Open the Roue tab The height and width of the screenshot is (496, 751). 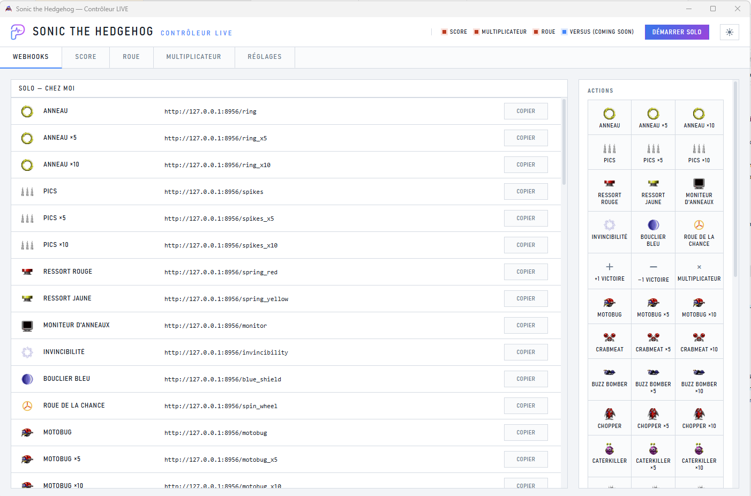click(x=131, y=57)
